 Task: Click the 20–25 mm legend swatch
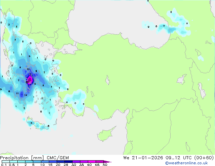(60, 162)
